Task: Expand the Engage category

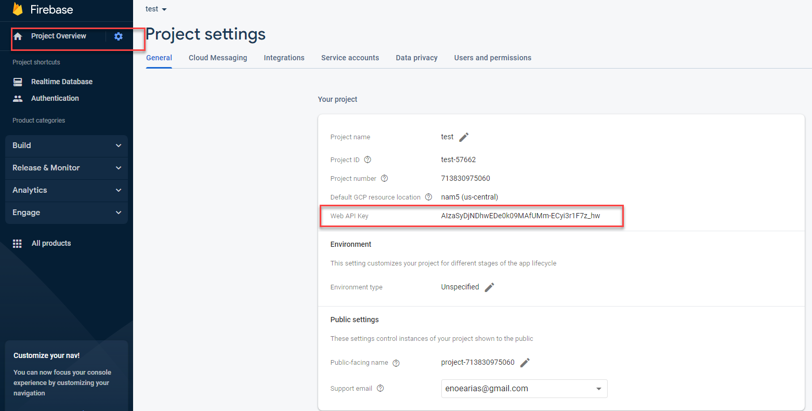Action: (x=67, y=213)
